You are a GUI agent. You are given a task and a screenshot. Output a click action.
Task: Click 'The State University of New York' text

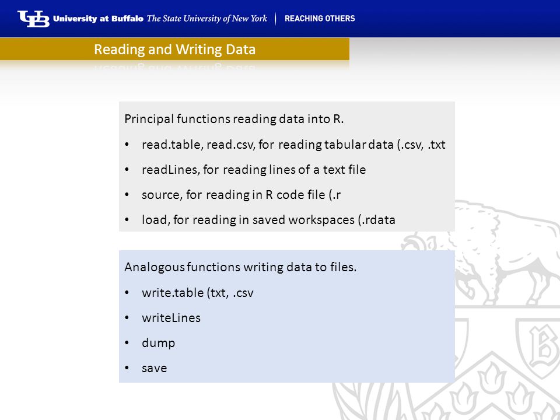click(x=206, y=19)
